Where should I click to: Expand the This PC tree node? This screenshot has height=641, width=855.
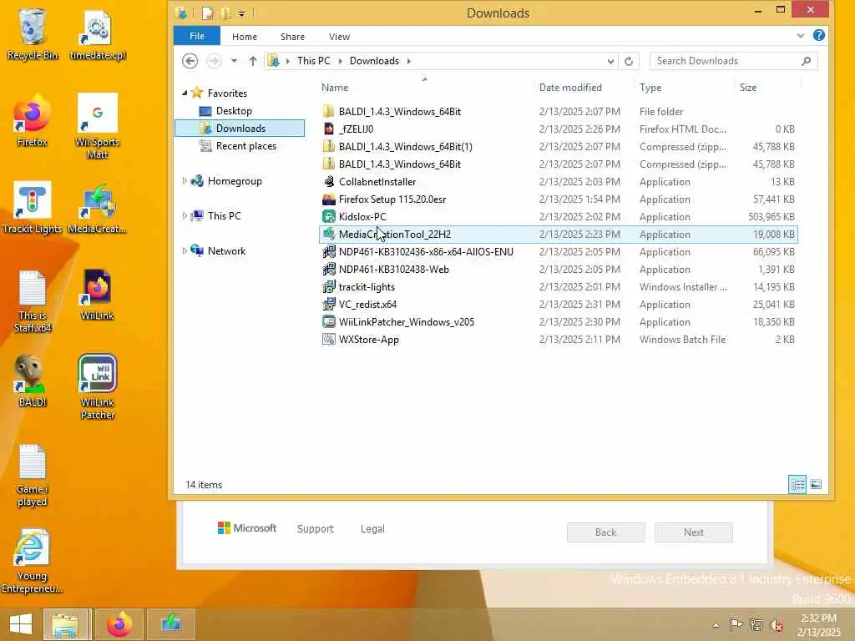point(185,216)
